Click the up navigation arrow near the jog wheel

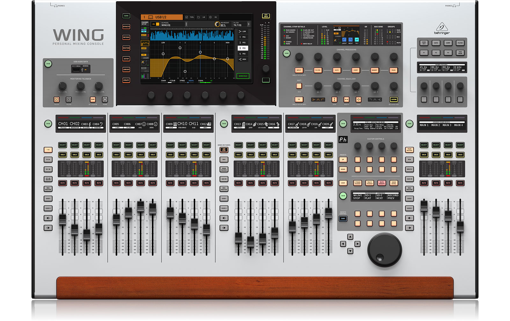350,237
